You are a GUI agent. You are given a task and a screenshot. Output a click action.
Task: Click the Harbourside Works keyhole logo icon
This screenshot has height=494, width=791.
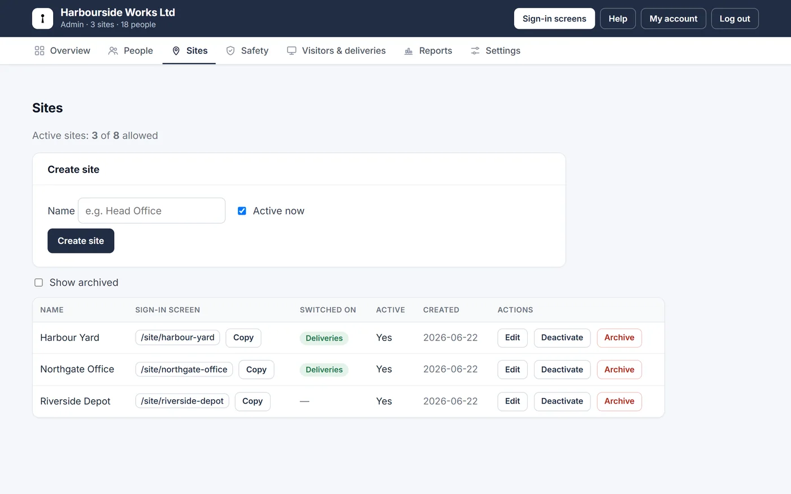coord(42,19)
